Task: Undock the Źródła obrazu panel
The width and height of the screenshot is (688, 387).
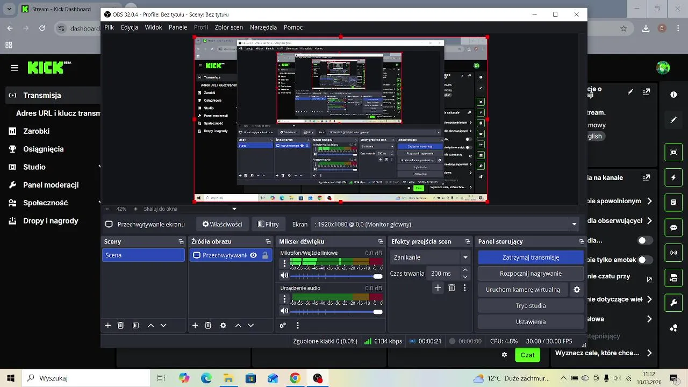Action: tap(268, 242)
